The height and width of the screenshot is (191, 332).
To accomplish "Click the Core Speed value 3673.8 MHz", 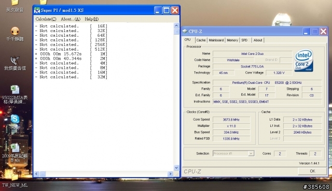I will tap(231, 120).
